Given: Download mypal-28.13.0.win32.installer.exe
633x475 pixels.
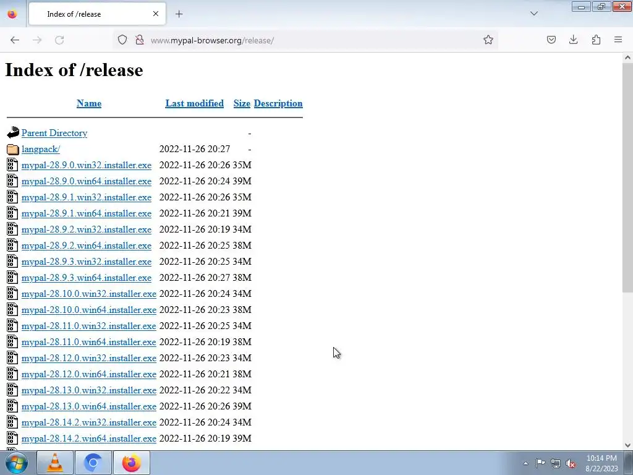Looking at the screenshot, I should pyautogui.click(x=89, y=390).
